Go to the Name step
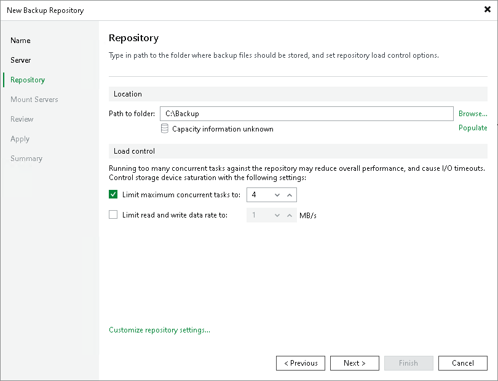 pos(20,41)
